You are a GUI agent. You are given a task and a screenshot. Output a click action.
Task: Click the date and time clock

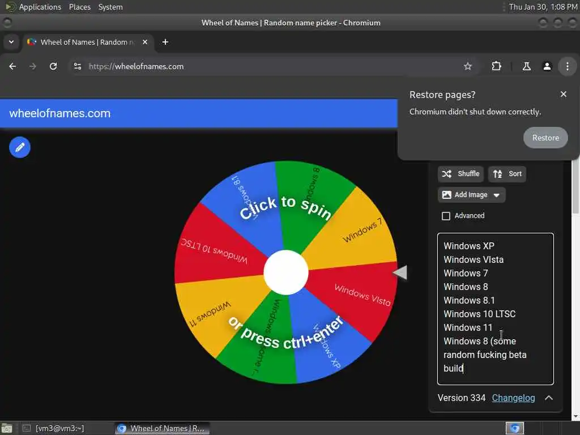pos(543,7)
